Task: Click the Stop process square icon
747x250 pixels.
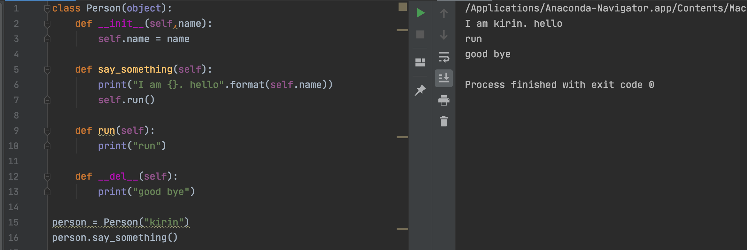Action: coord(420,34)
